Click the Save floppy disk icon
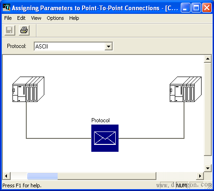The height and width of the screenshot is (191, 214). coord(10,30)
